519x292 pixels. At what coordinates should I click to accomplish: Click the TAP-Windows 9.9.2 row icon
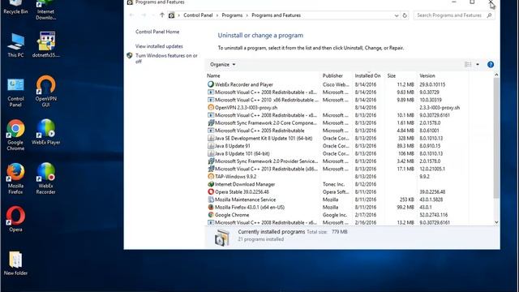pos(211,177)
